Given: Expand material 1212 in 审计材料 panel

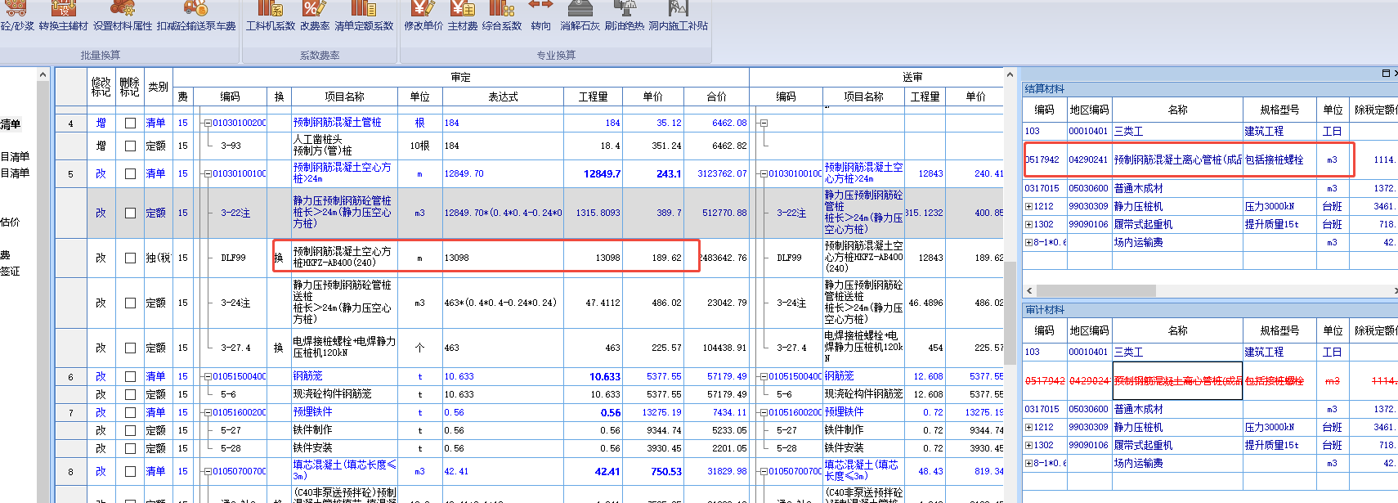Looking at the screenshot, I should [x=1028, y=427].
